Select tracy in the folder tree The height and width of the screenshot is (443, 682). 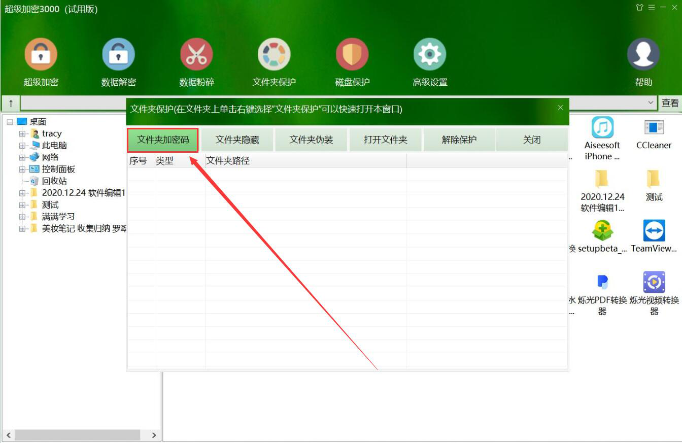pyautogui.click(x=52, y=133)
